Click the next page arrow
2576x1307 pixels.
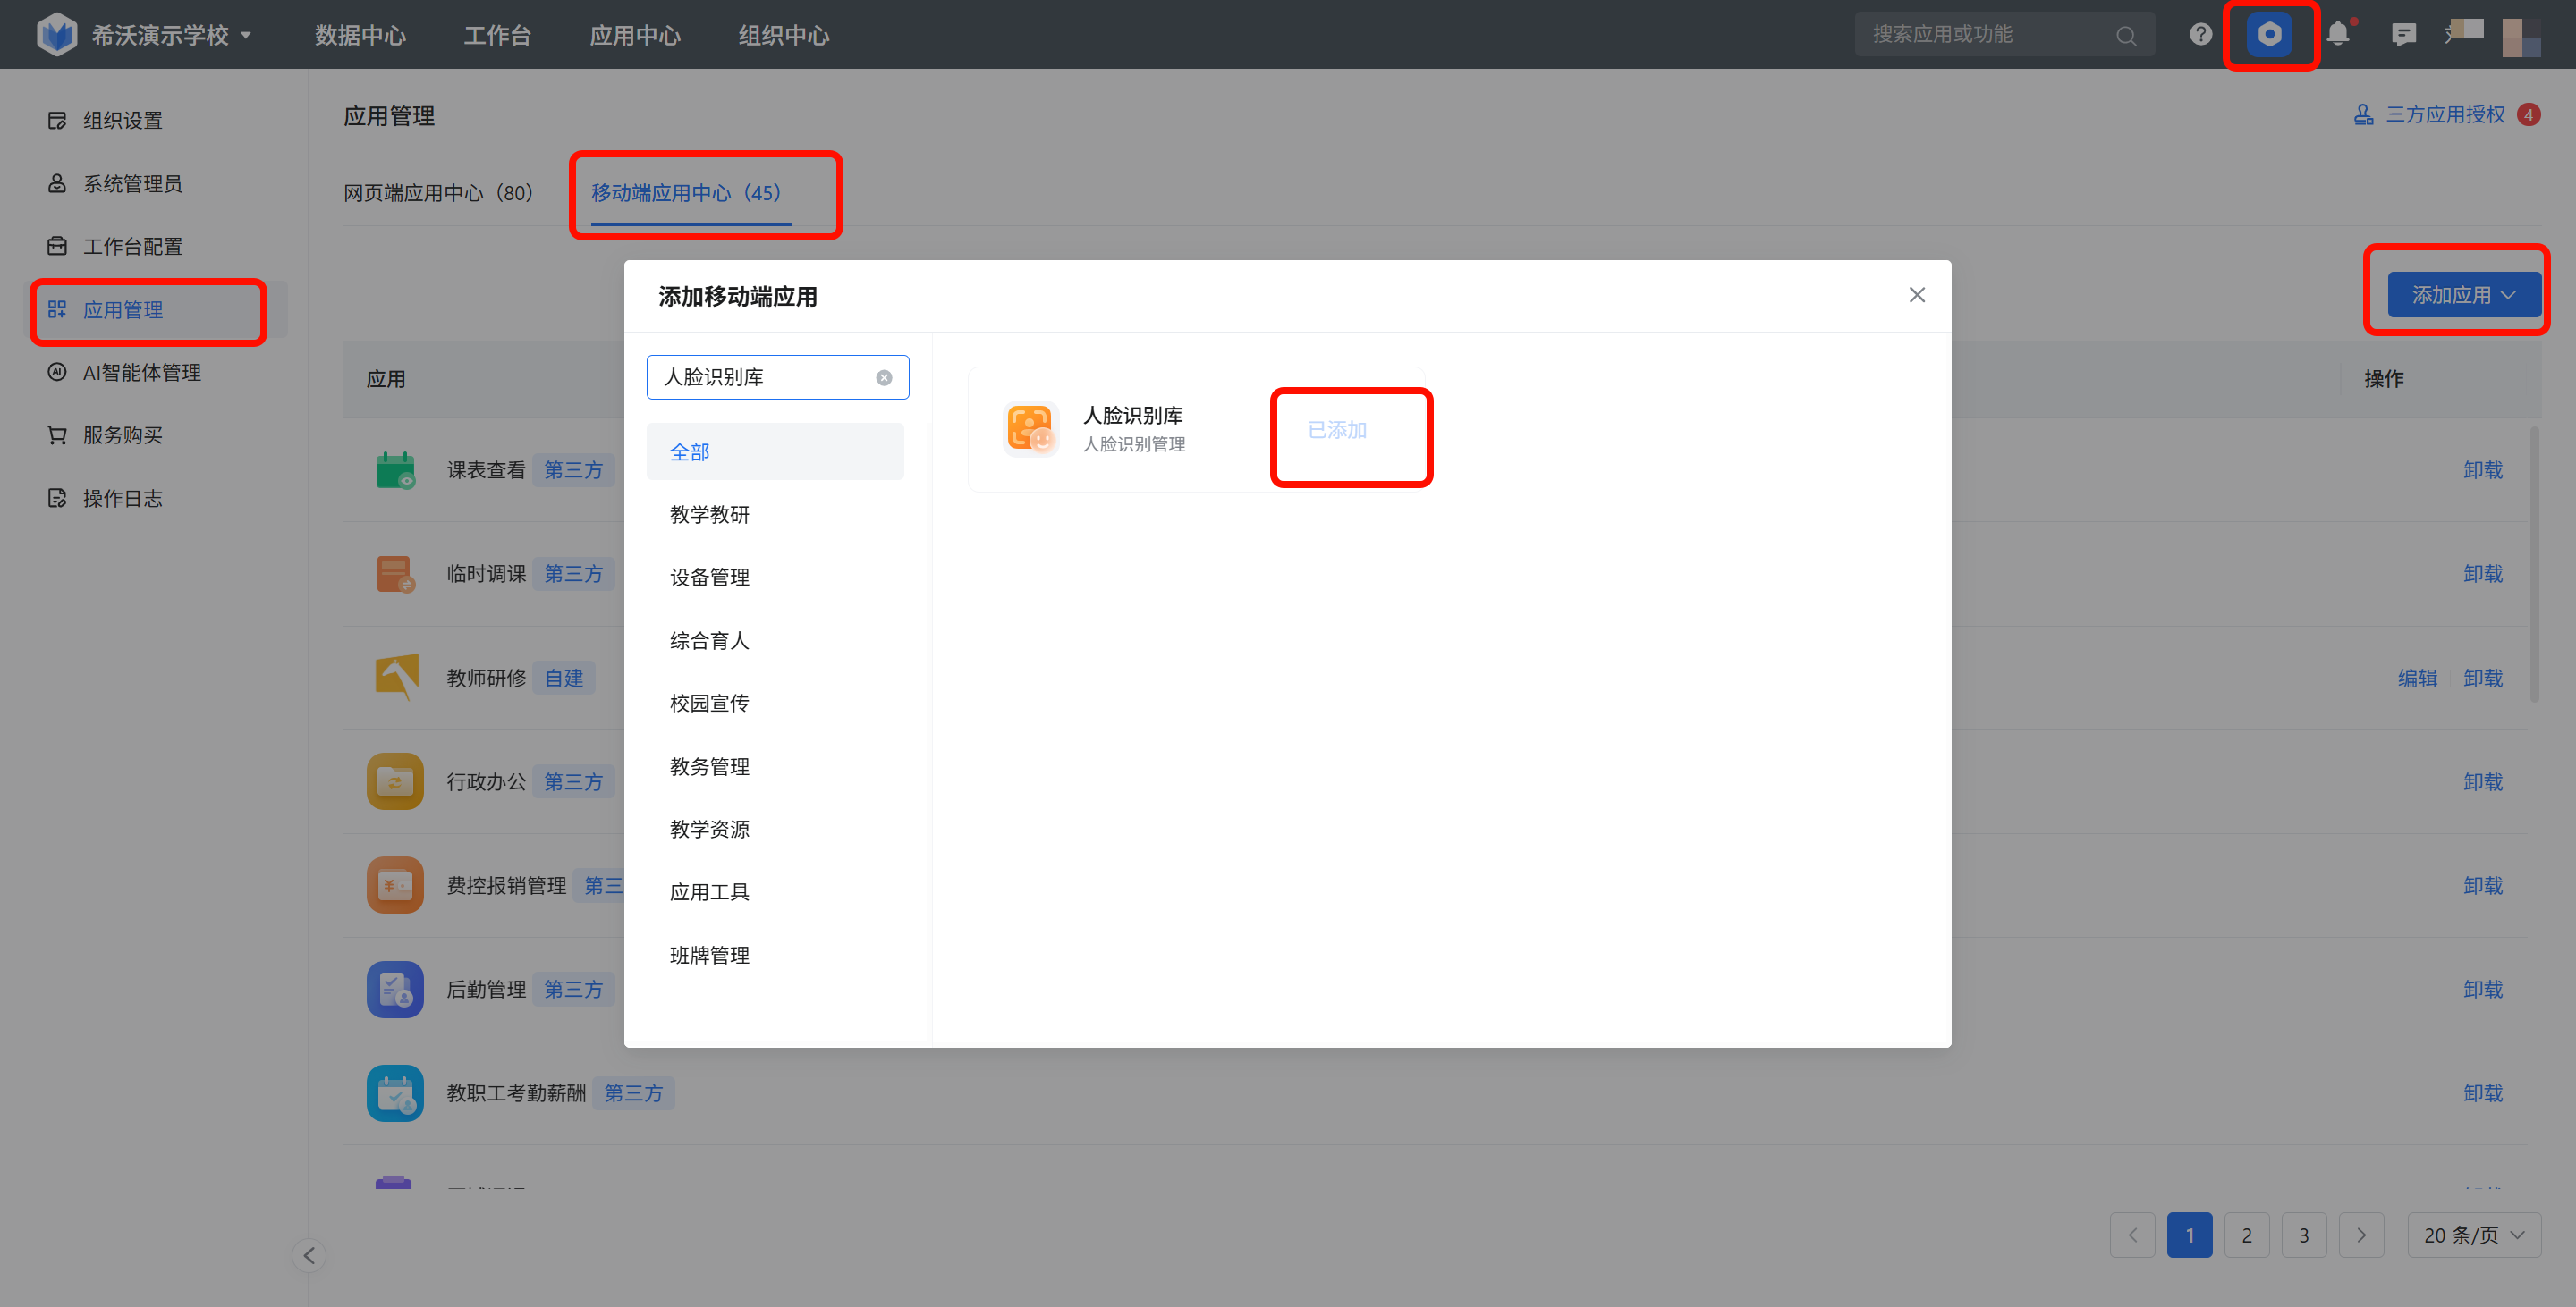click(2361, 1235)
